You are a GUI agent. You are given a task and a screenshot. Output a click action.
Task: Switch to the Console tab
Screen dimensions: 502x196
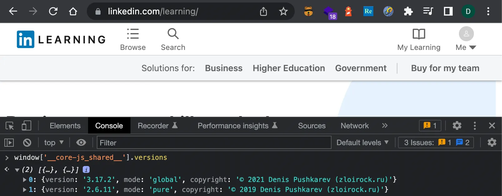click(x=109, y=126)
